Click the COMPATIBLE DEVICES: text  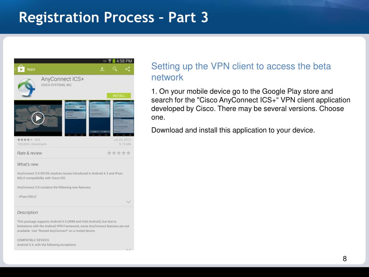(x=34, y=240)
